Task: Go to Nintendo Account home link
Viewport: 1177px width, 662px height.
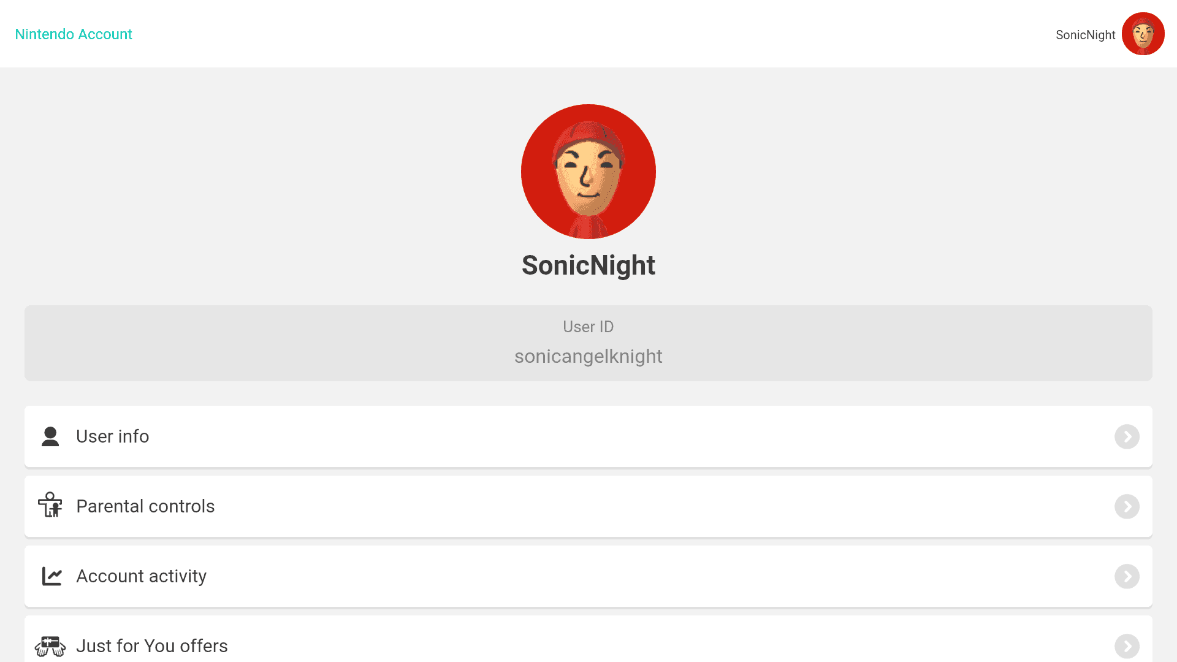Action: tap(74, 34)
